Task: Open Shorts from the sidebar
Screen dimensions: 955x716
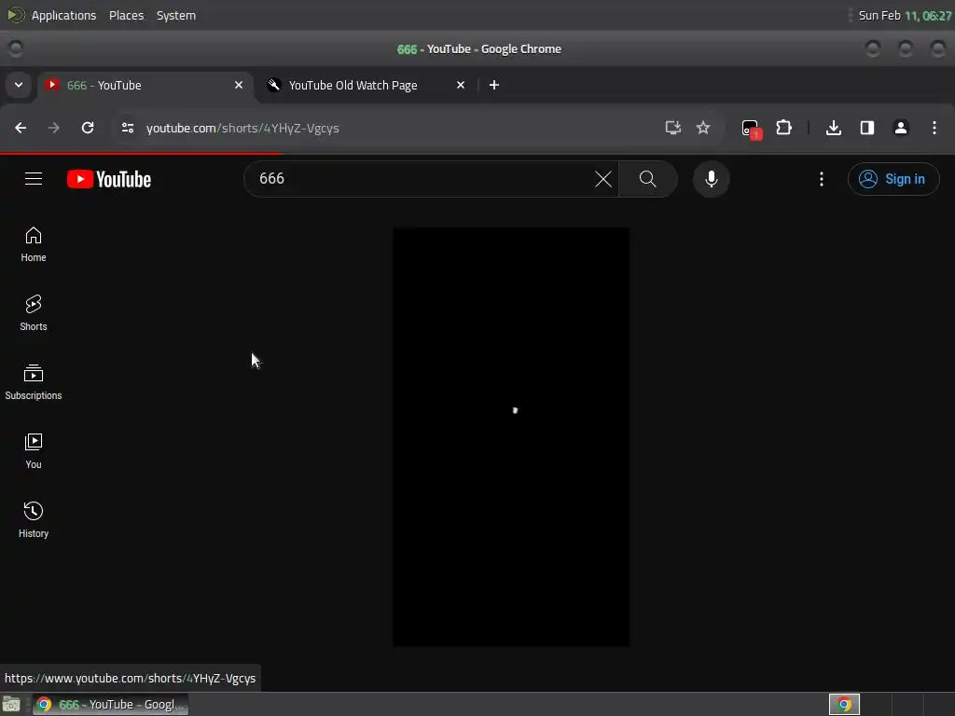Action: click(x=33, y=313)
